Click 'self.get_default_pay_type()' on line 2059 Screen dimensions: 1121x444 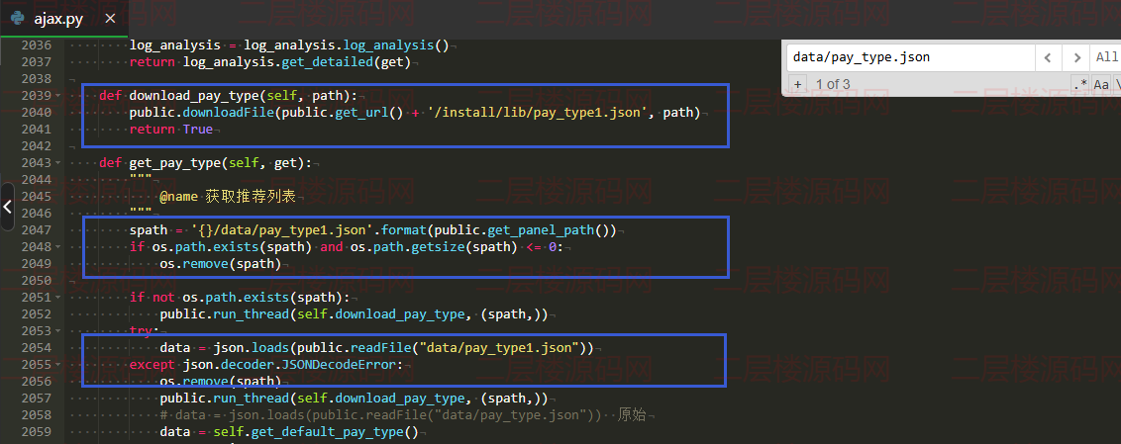(x=315, y=432)
